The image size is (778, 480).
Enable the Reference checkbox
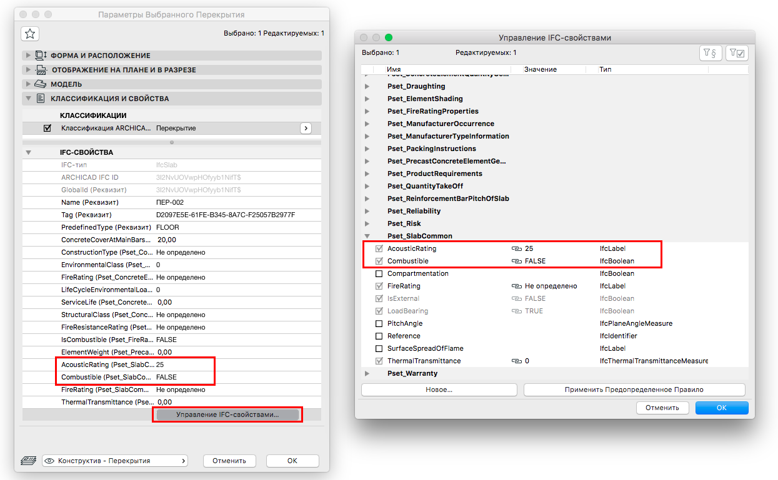379,336
